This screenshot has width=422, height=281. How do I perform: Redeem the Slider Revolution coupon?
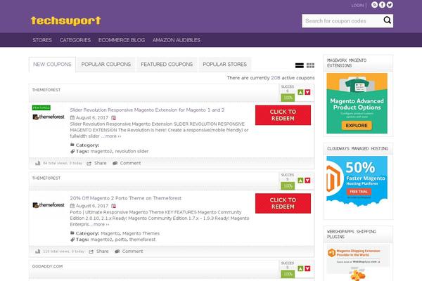pyautogui.click(x=283, y=115)
